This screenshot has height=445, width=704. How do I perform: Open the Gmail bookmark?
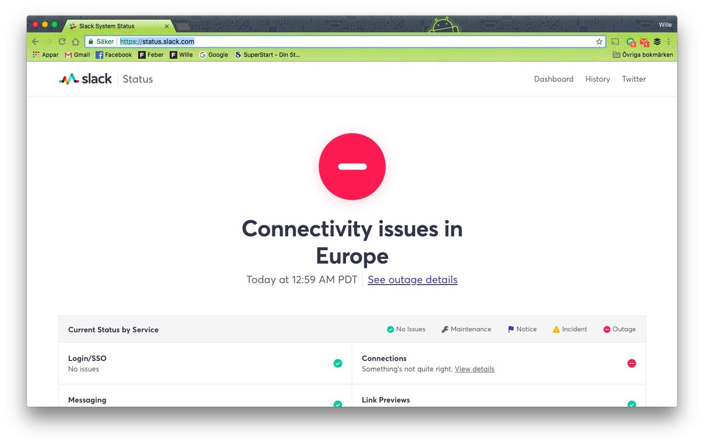pyautogui.click(x=78, y=55)
